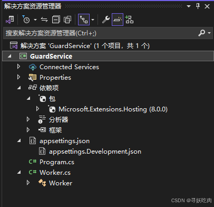The height and width of the screenshot is (207, 214).
Task: Open Properties wrench icon in toolbar
Action: [x=106, y=20]
